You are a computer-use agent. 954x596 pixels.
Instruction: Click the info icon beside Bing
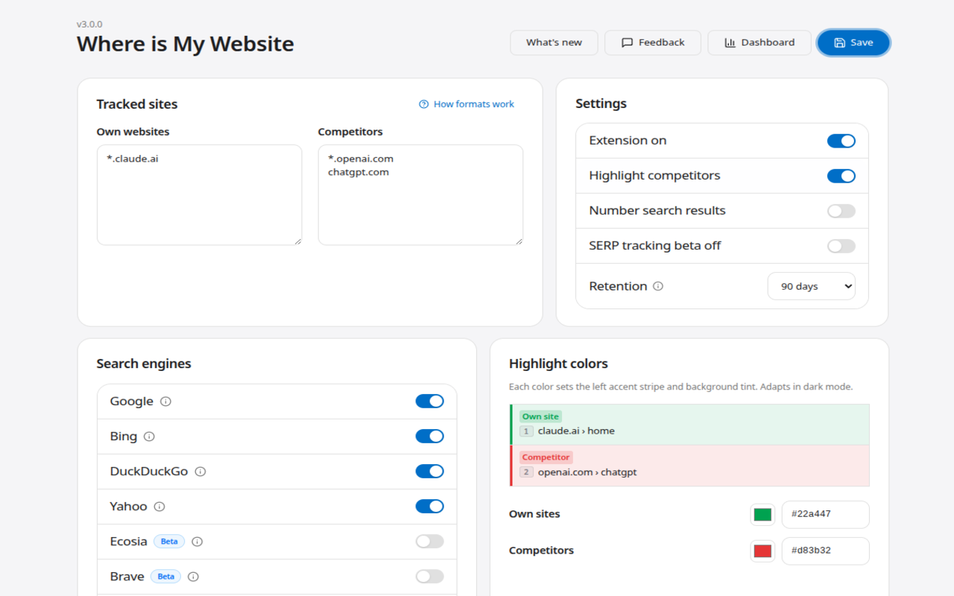pyautogui.click(x=149, y=437)
